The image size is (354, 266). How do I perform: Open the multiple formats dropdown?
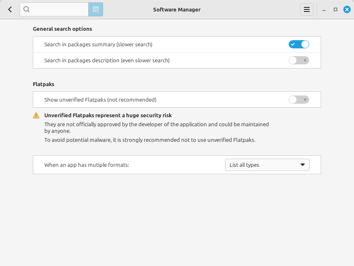267,165
